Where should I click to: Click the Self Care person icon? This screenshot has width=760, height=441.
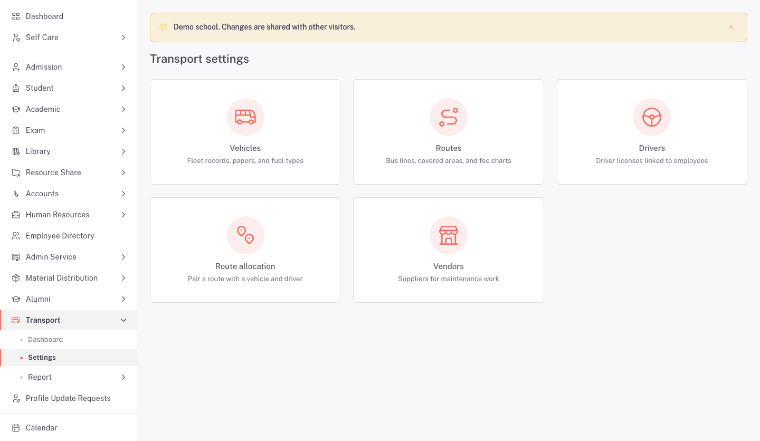pos(16,37)
